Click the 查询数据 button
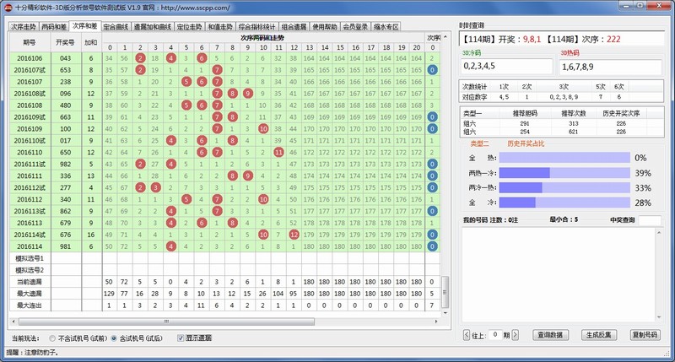The image size is (675, 362). 548,335
